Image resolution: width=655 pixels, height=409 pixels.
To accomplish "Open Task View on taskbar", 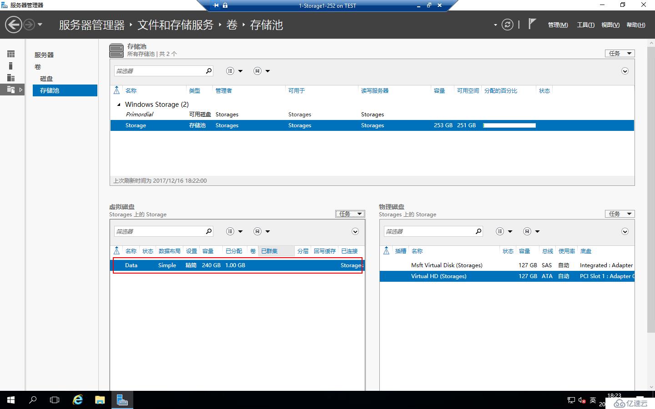I will [55, 400].
